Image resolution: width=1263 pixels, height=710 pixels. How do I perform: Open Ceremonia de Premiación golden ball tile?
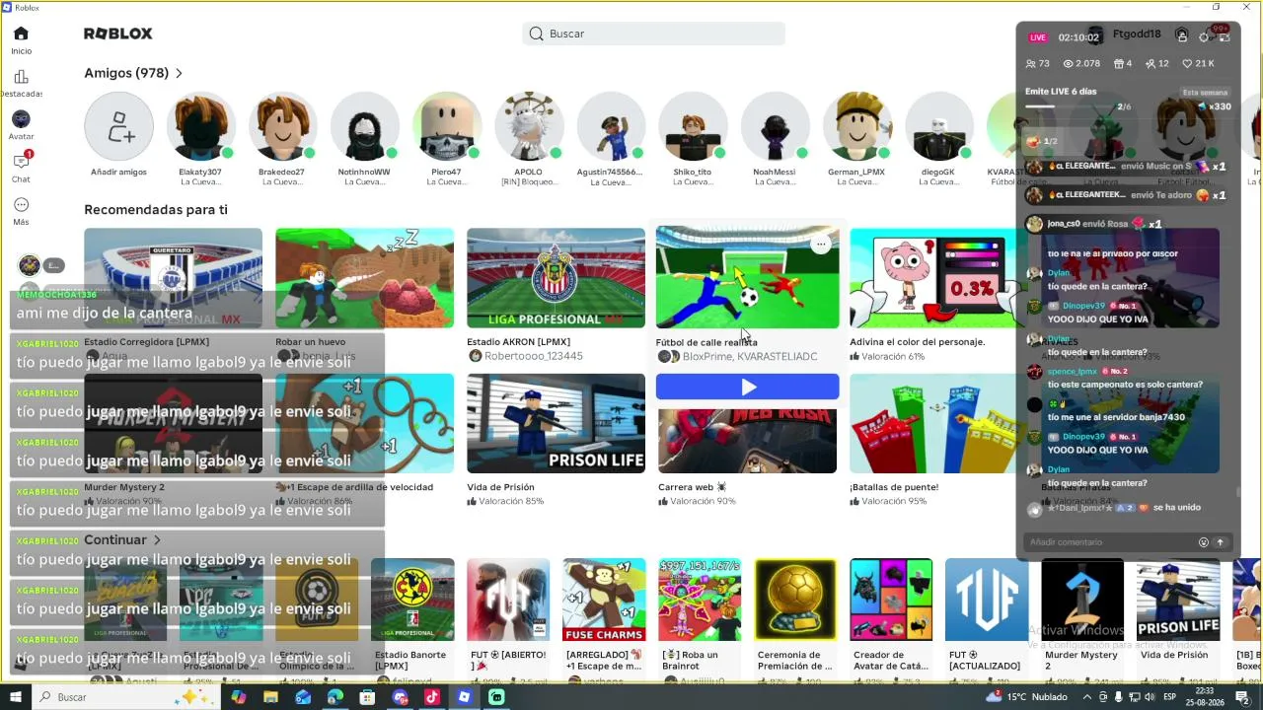[795, 601]
